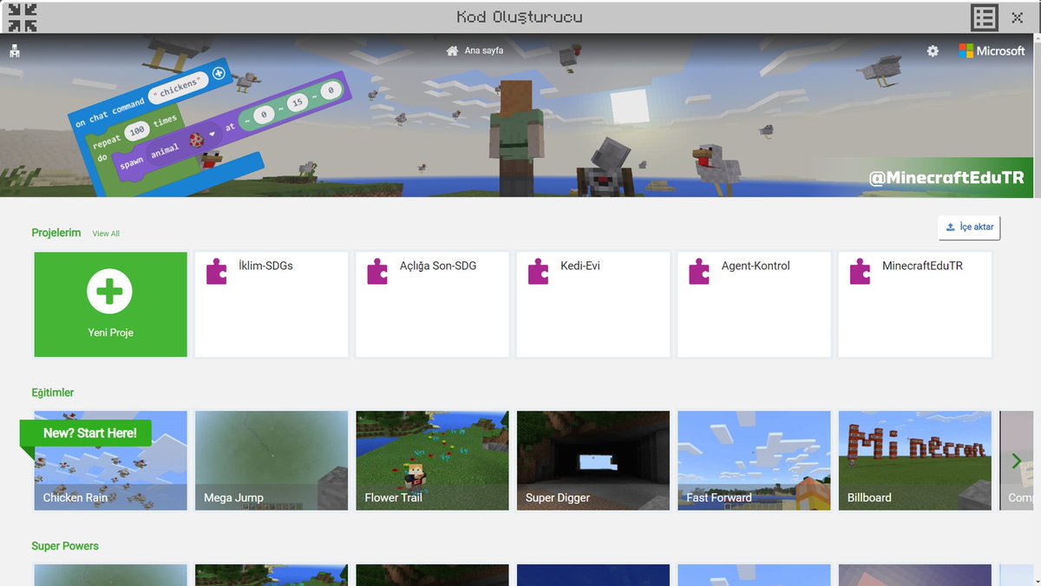The width and height of the screenshot is (1041, 586).
Task: Open the Agent-Kontrol project
Action: click(754, 305)
